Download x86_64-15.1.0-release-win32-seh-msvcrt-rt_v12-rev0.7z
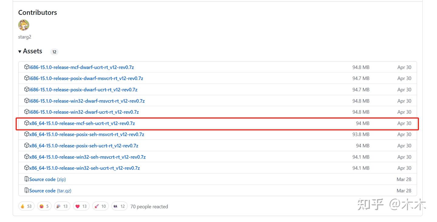The image size is (437, 222). pos(87,157)
